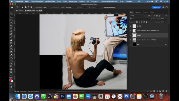Image resolution: width=179 pixels, height=101 pixels.
Task: Choose Add to Selection mode
Action: (25, 7)
